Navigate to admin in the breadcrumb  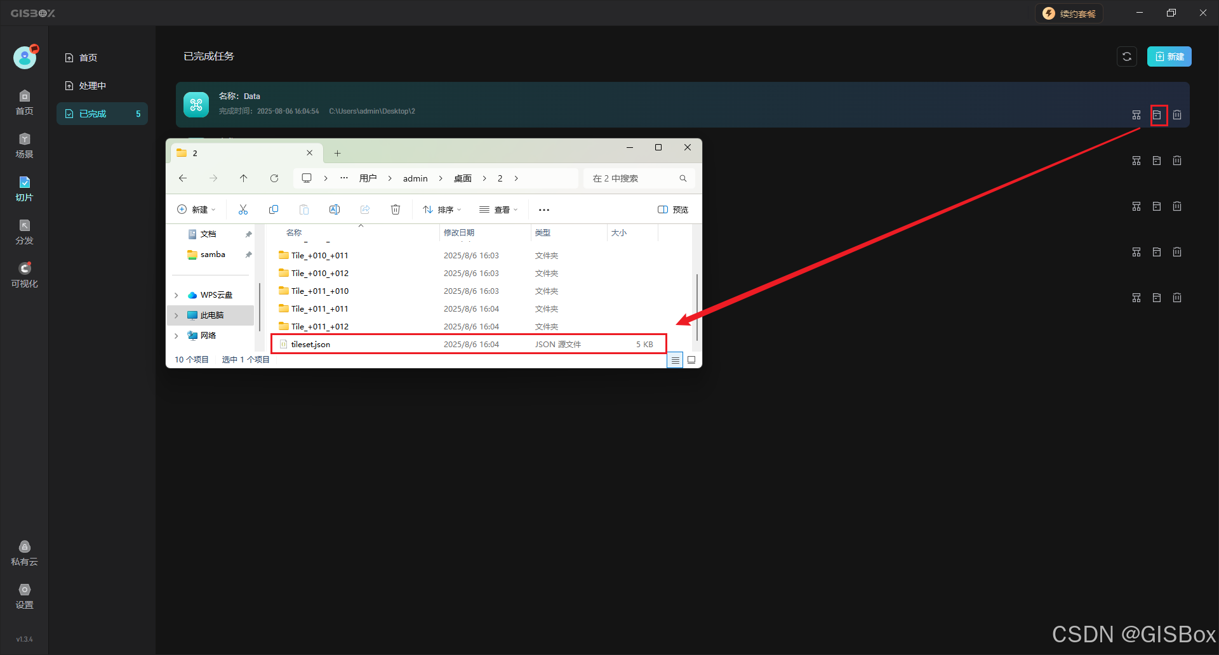pos(415,178)
